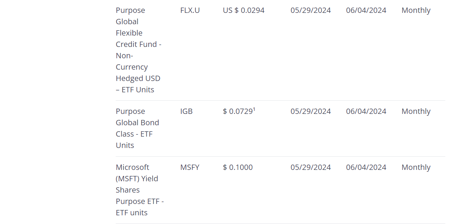This screenshot has width=473, height=224.
Task: Select the 05/29/2024 date in IGB row
Action: 311,111
